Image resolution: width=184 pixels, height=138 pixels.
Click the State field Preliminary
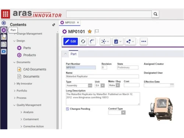(x=128, y=67)
